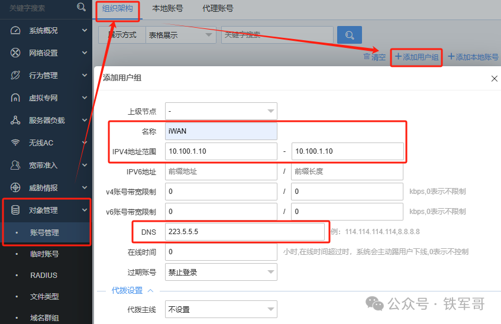Image resolution: width=501 pixels, height=324 pixels.
Task: Click the 宽带准入 user icon
Action: 15,165
